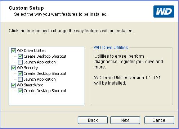
Task: Click the WD logo icon
Action: (164, 11)
